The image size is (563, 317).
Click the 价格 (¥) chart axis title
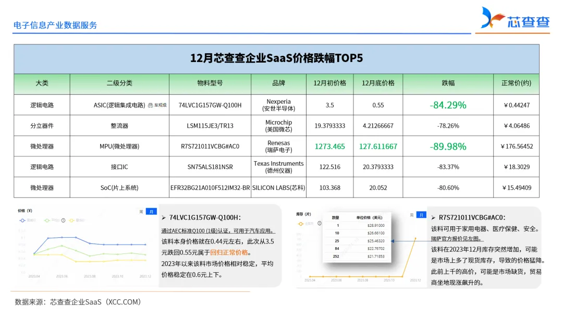[x=25, y=211]
